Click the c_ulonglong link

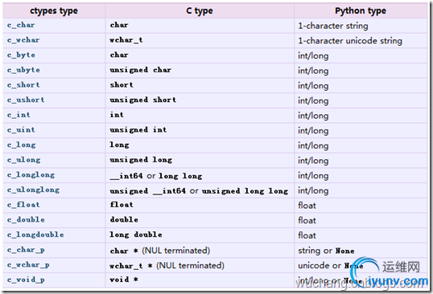34,190
